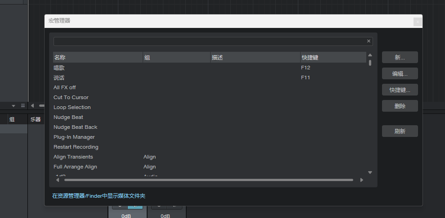Select the Full Arrange Align macro

click(209, 167)
